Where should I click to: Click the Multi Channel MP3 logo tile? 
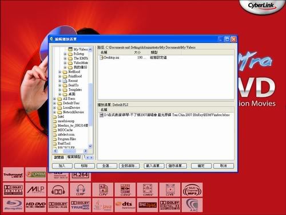click(192, 190)
